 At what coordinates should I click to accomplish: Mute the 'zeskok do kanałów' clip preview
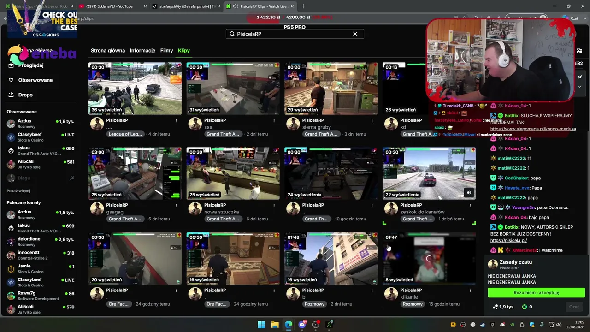click(469, 193)
